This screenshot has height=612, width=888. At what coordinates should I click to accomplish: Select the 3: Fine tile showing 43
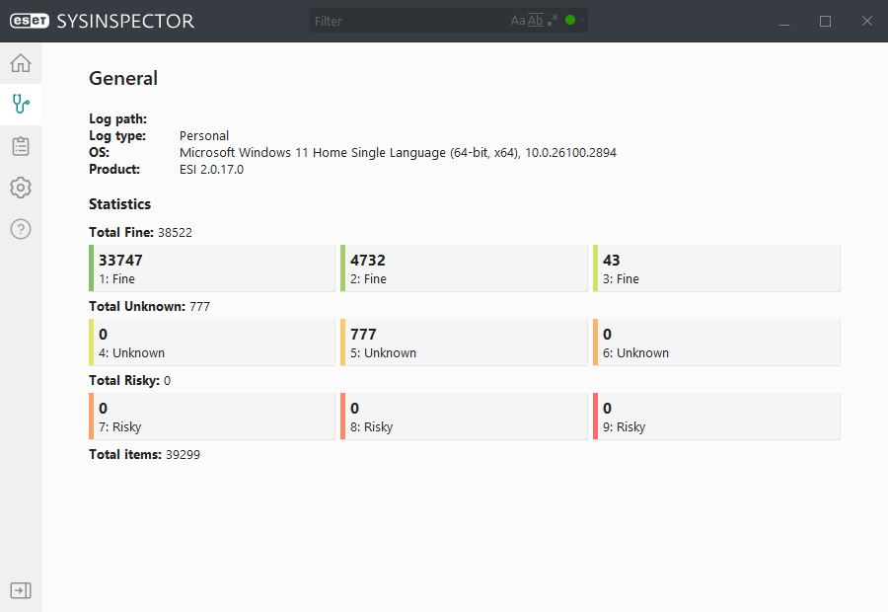tap(716, 268)
